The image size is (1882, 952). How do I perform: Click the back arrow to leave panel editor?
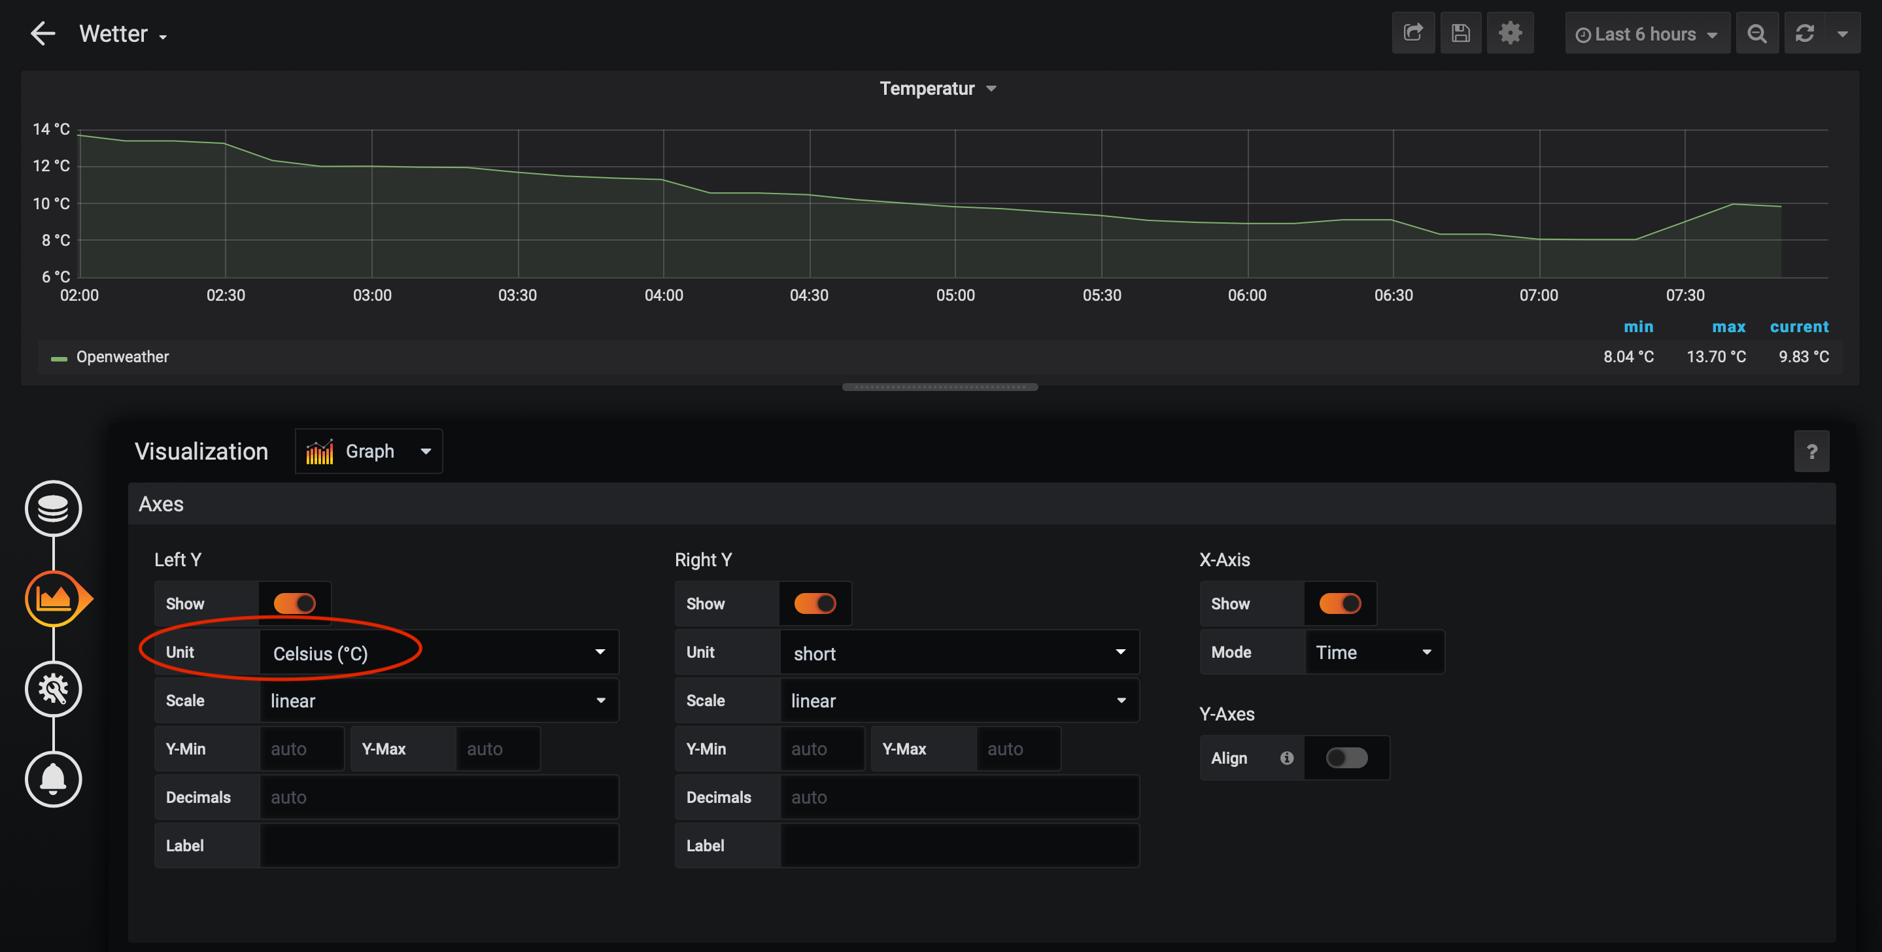(x=43, y=33)
